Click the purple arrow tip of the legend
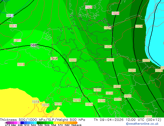Viewport: 164px width, 126px height. 6,123
